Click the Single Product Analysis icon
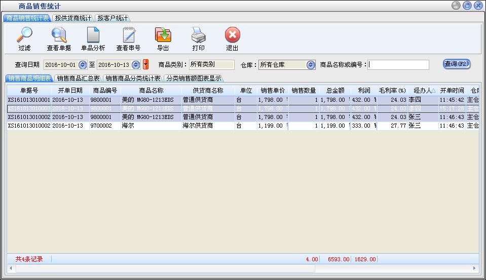The width and height of the screenshot is (486, 280). coord(93,35)
